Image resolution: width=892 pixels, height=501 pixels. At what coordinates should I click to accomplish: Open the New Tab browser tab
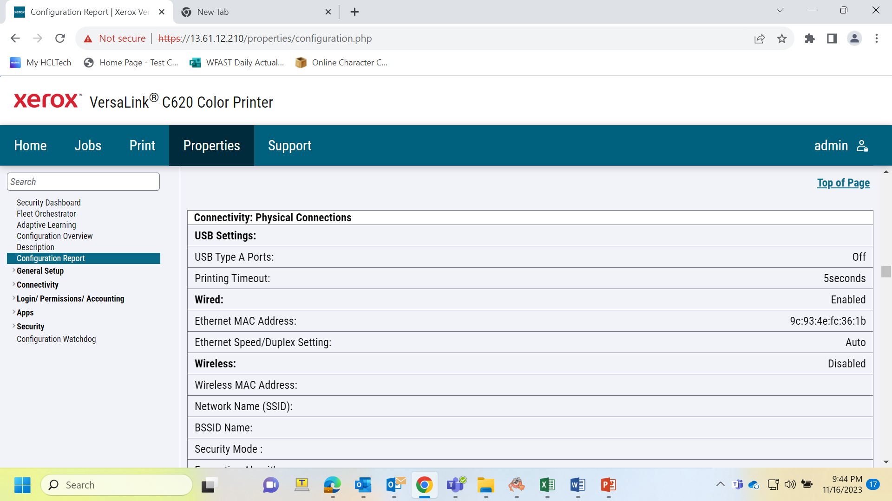pos(256,12)
